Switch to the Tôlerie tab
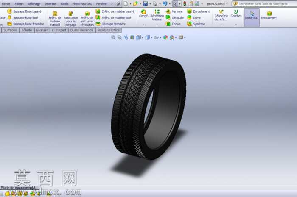 coord(27,30)
